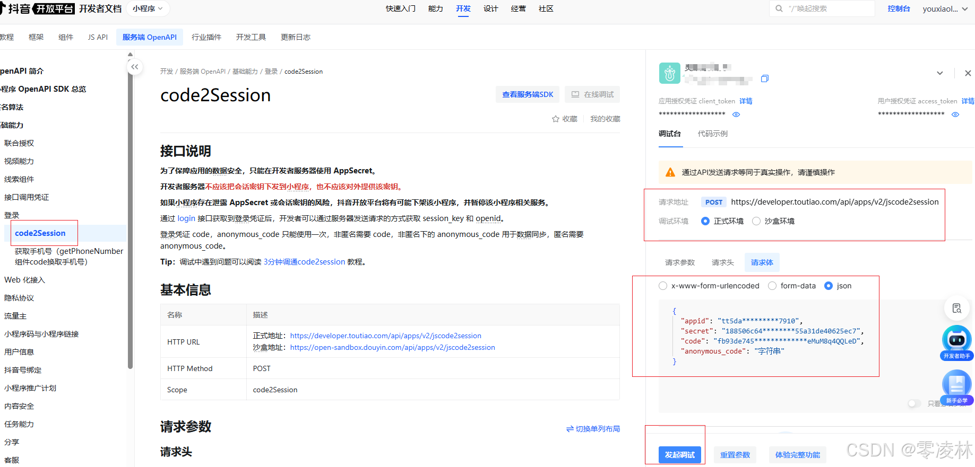Screen dimensions: 975x467
Task: Click the search magnifier icon
Action: (779, 8)
